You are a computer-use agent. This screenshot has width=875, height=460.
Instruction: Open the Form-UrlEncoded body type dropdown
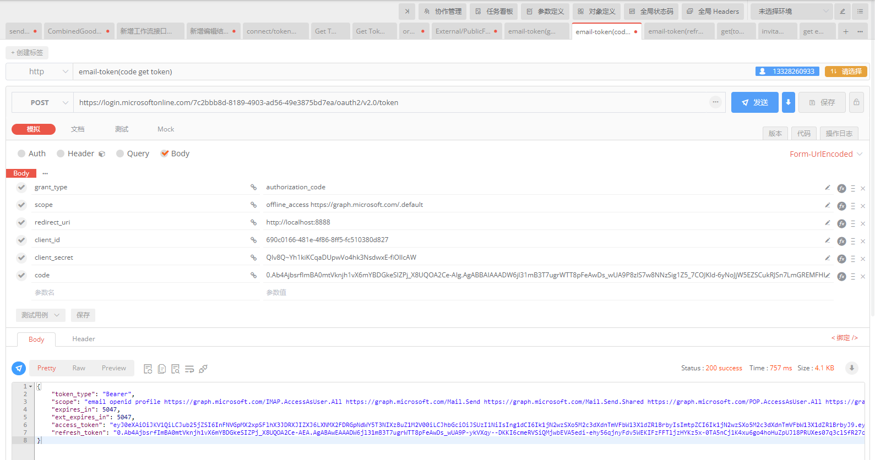pyautogui.click(x=825, y=154)
